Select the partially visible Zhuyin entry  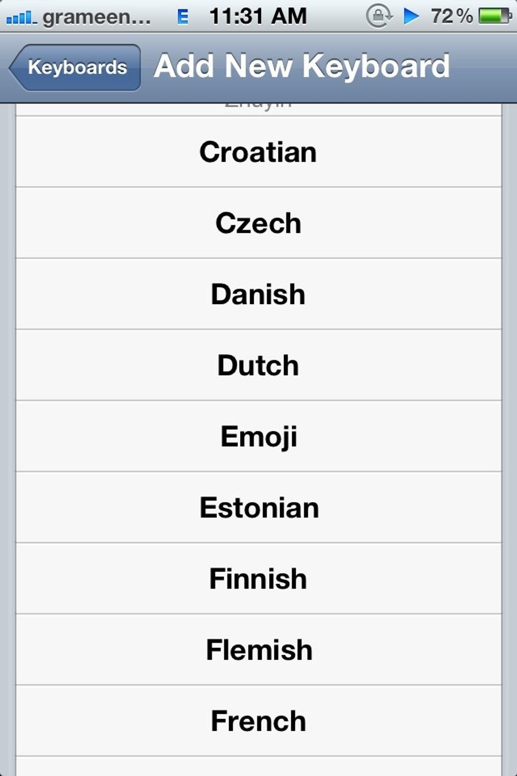[258, 104]
